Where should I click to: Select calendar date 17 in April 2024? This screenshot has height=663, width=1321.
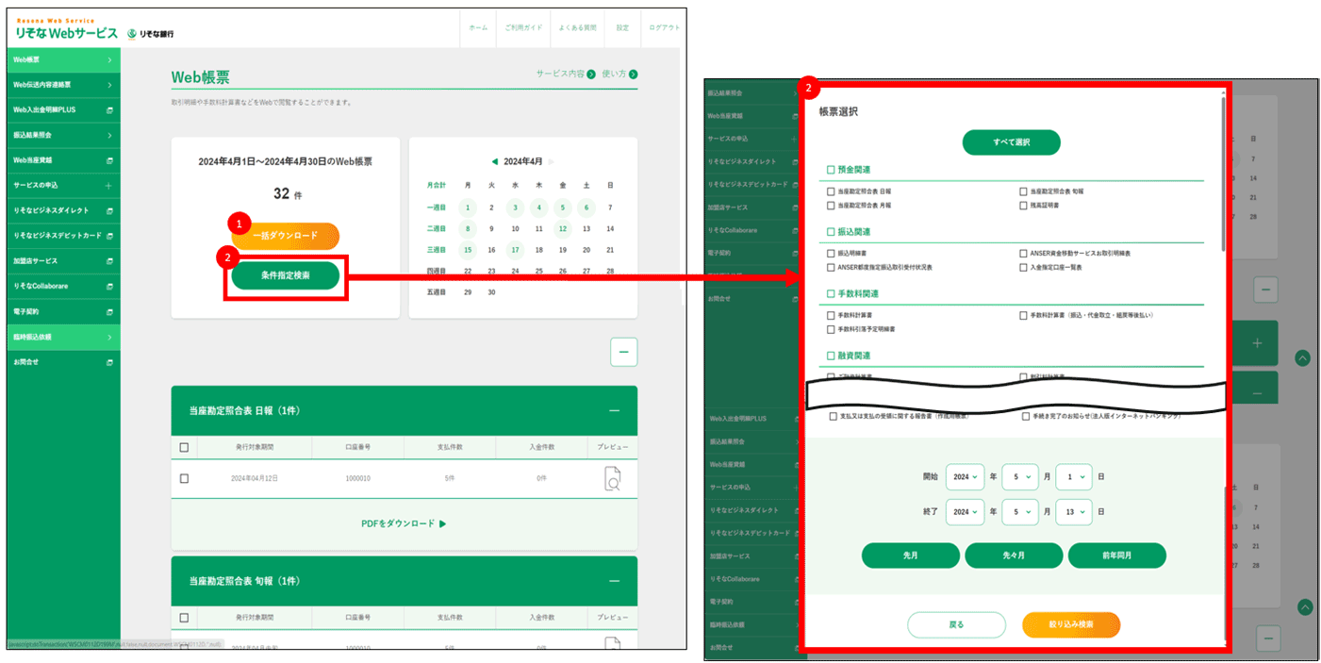point(515,250)
